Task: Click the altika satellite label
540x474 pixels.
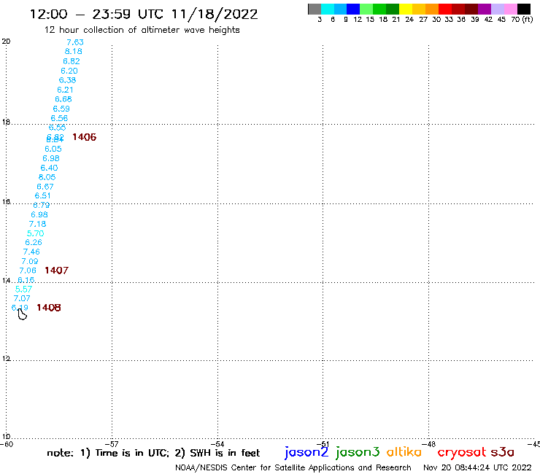Action: (404, 452)
